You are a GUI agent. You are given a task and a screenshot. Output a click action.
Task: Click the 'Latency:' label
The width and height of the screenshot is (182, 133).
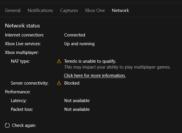pyautogui.click(x=19, y=101)
